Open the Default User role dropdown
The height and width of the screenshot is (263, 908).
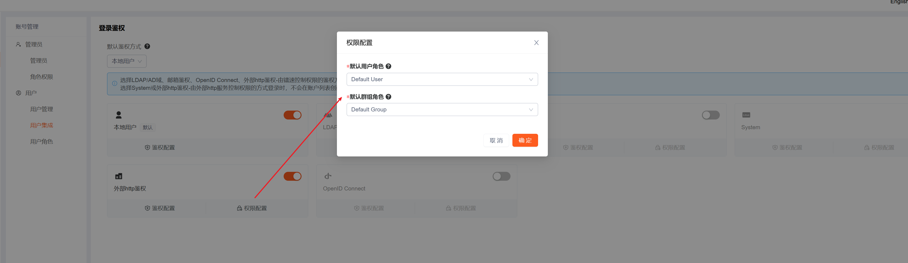click(x=442, y=79)
